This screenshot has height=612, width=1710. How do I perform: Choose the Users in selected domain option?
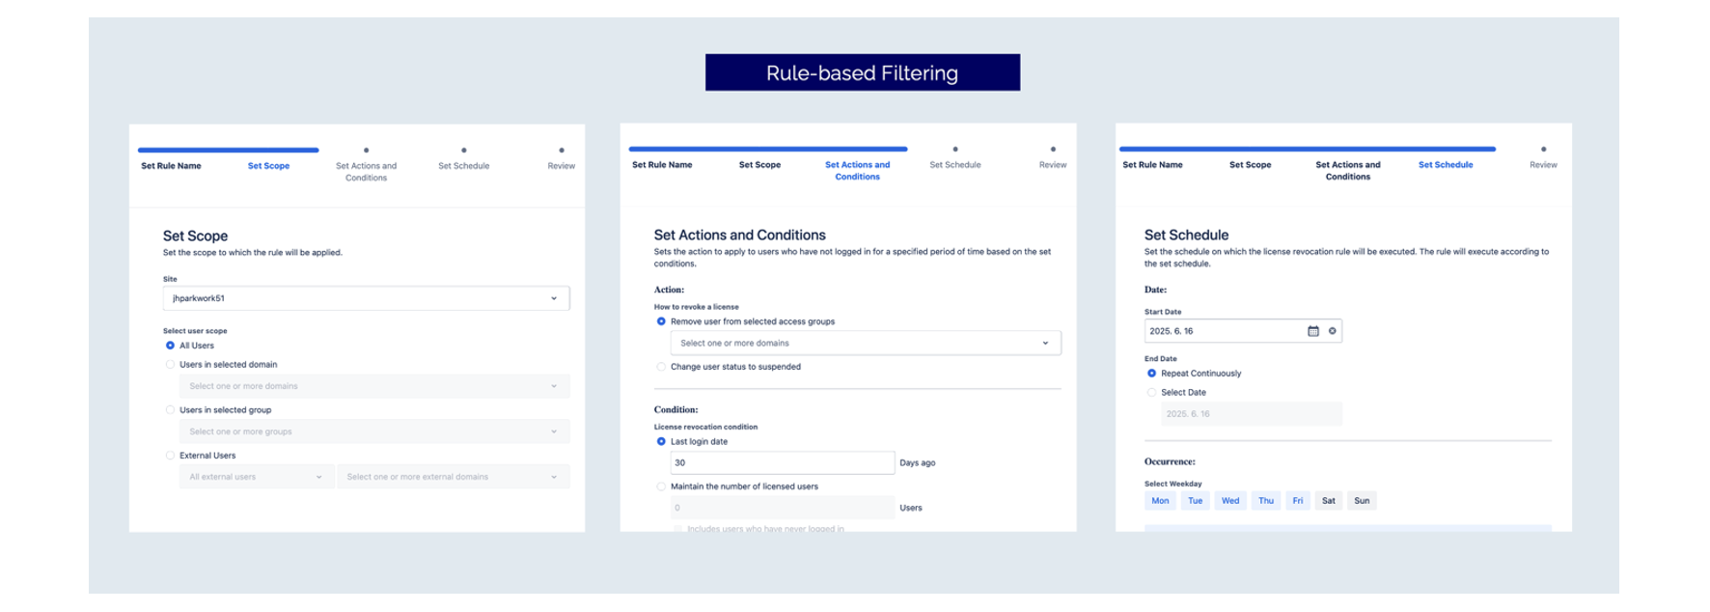pos(171,365)
